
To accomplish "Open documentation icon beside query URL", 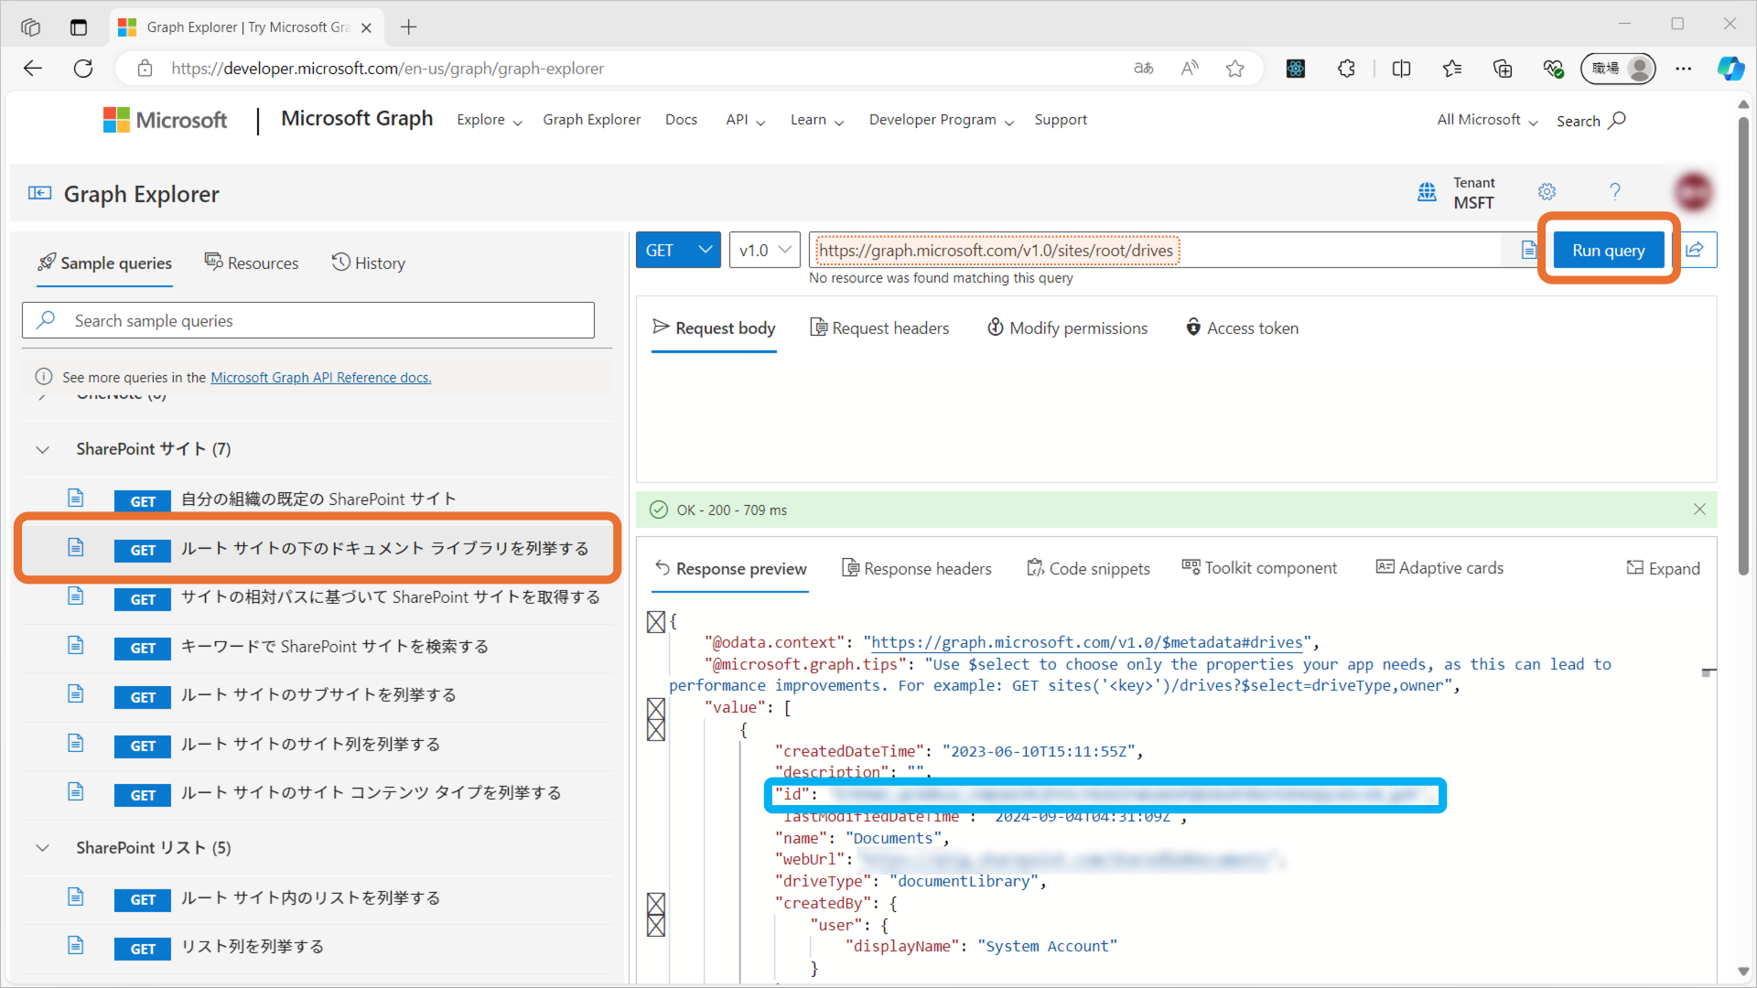I will click(1528, 250).
